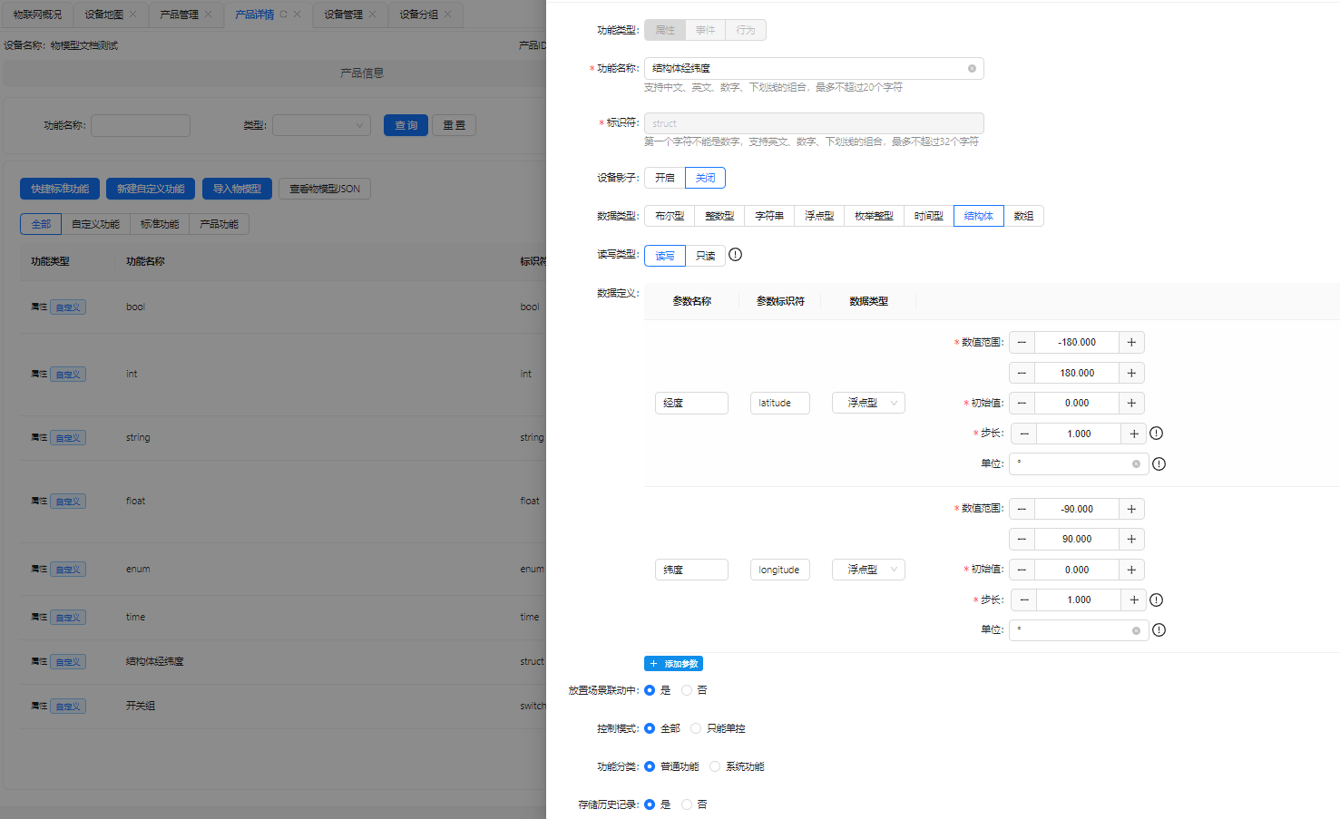Select 否 for 放置场景联动中

pos(687,690)
